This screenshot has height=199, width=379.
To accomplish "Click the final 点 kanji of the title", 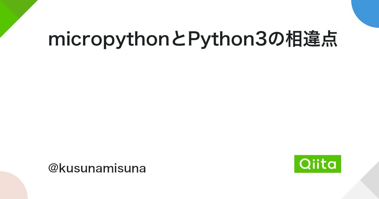I will (329, 40).
